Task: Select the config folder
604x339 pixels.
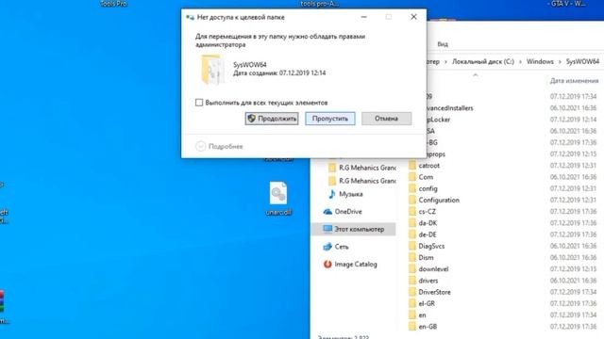Action: [x=428, y=188]
